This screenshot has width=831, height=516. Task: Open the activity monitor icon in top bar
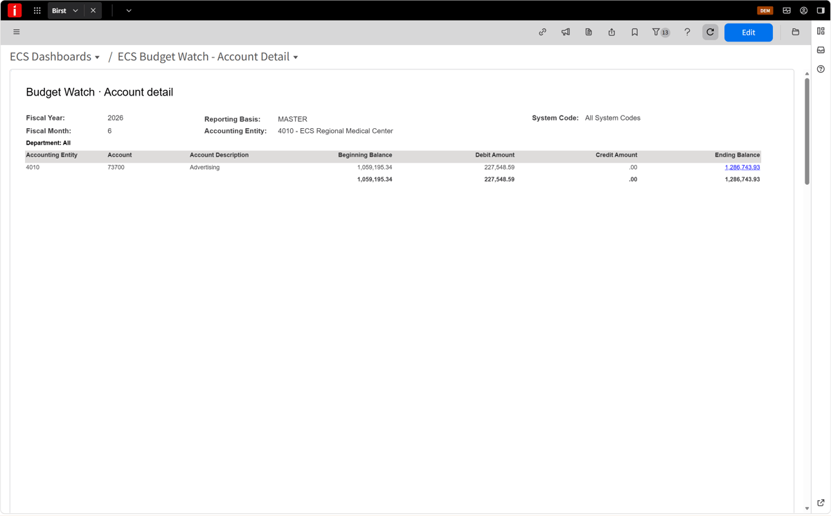click(787, 10)
